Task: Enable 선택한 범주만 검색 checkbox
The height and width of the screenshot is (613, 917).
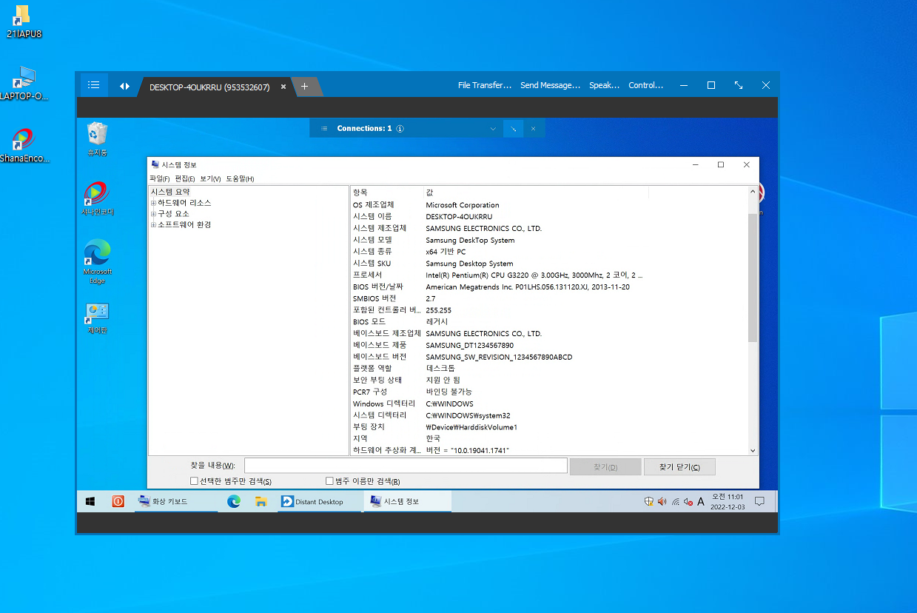Action: click(194, 481)
